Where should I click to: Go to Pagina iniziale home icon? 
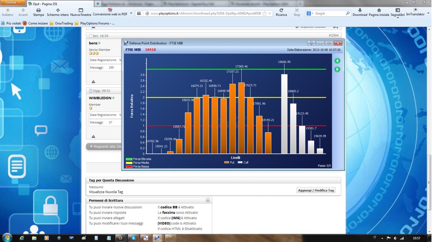coord(379,10)
